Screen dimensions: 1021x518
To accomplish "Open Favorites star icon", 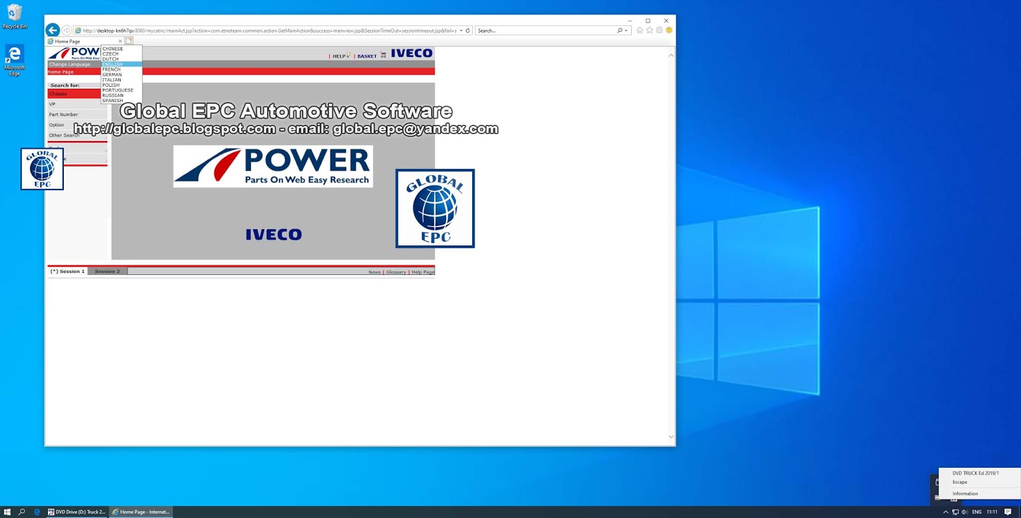I will (650, 30).
